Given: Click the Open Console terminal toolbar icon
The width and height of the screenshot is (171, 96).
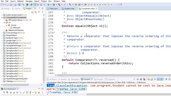Looking at the screenshot, I should coord(19,5).
